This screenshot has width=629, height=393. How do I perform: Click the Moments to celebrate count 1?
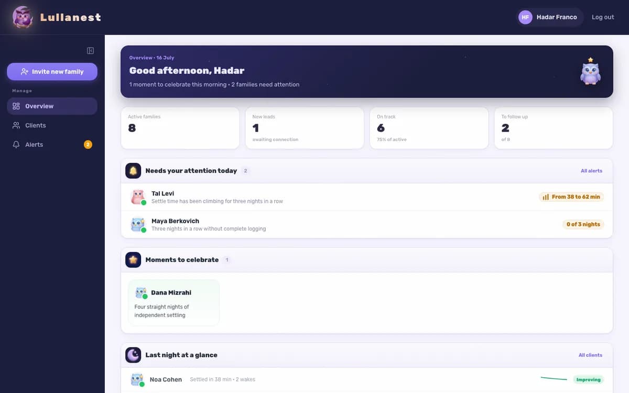[227, 260]
